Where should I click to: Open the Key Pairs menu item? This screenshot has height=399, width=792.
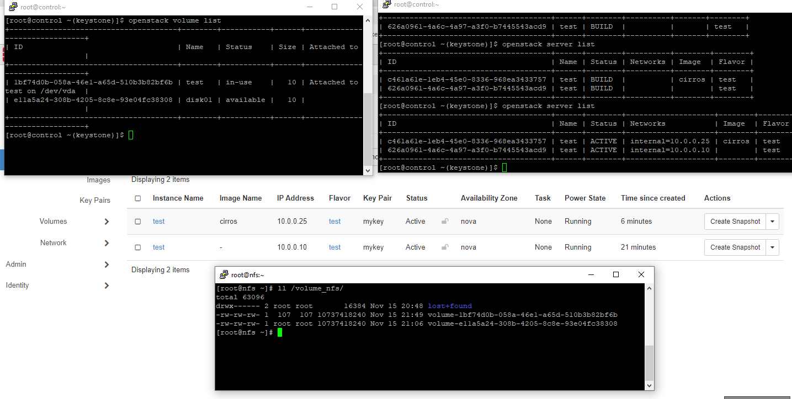point(95,201)
